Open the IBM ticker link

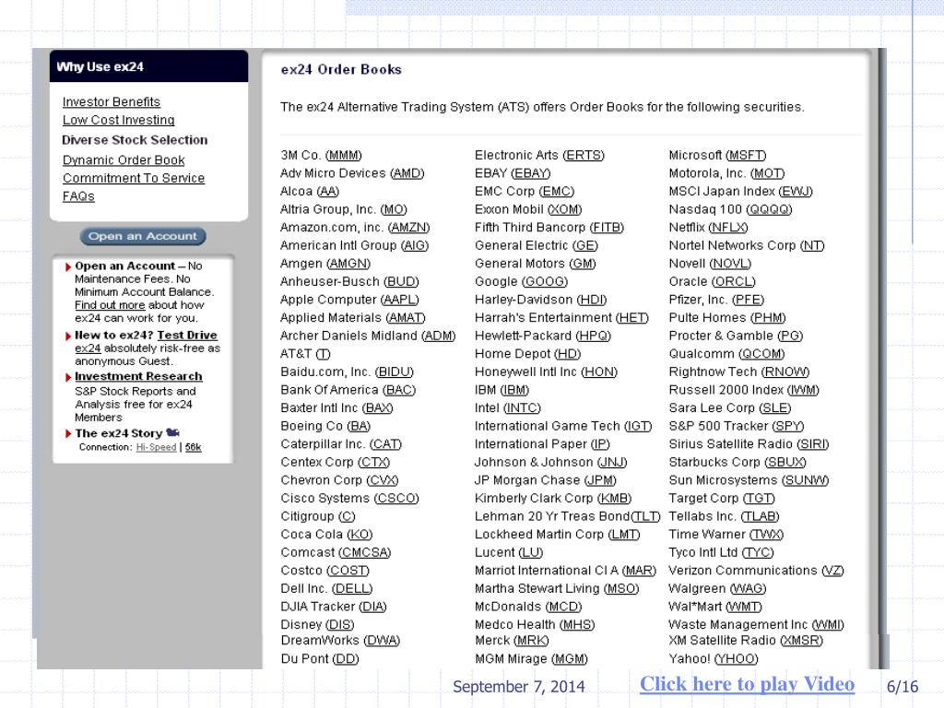coord(514,390)
